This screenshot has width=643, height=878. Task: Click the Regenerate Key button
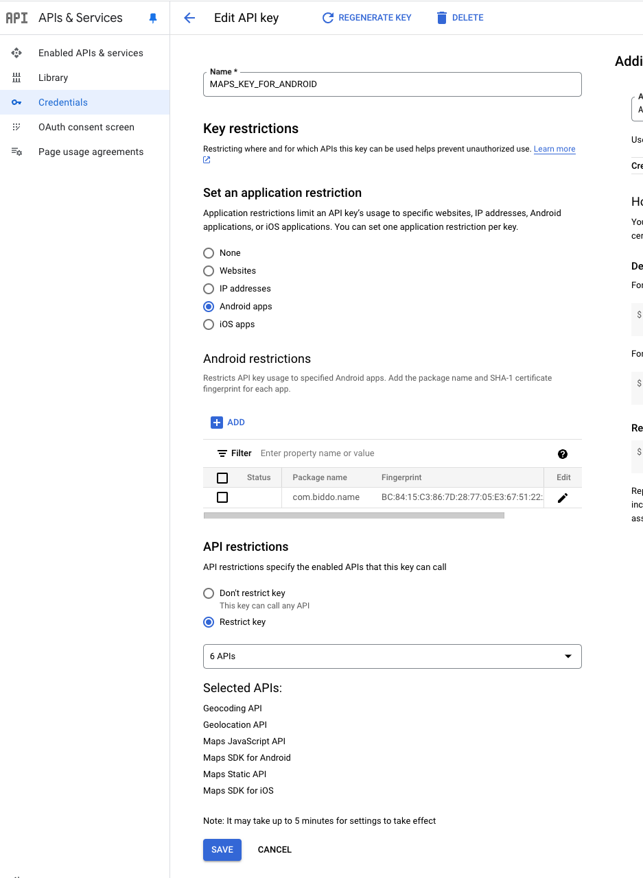tap(367, 18)
